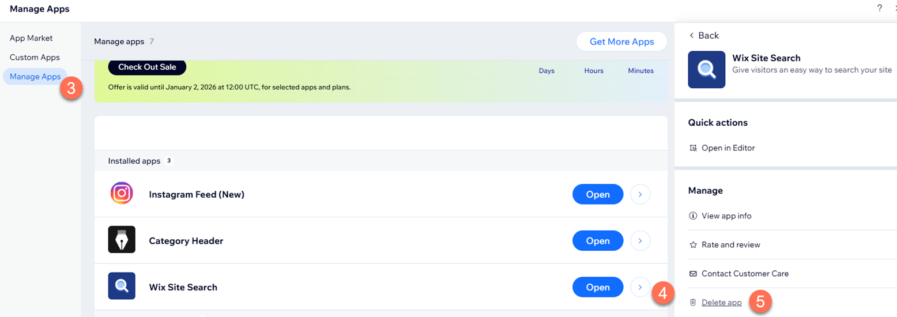The width and height of the screenshot is (897, 317).
Task: Click the Installed apps heading
Action: [134, 161]
